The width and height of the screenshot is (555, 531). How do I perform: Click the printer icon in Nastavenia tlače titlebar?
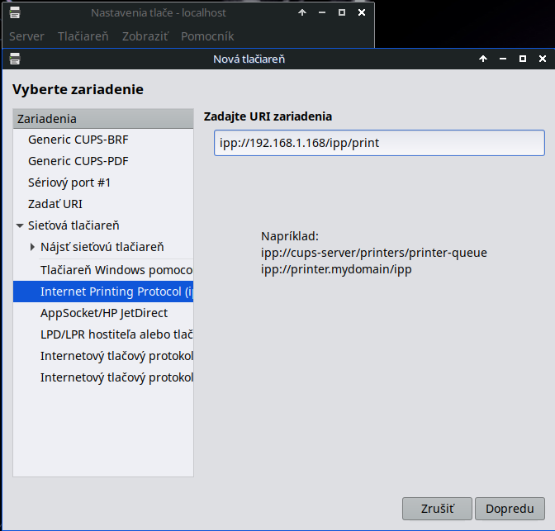14,12
